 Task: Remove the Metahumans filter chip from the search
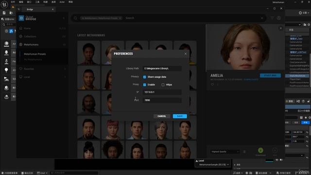click(x=120, y=18)
